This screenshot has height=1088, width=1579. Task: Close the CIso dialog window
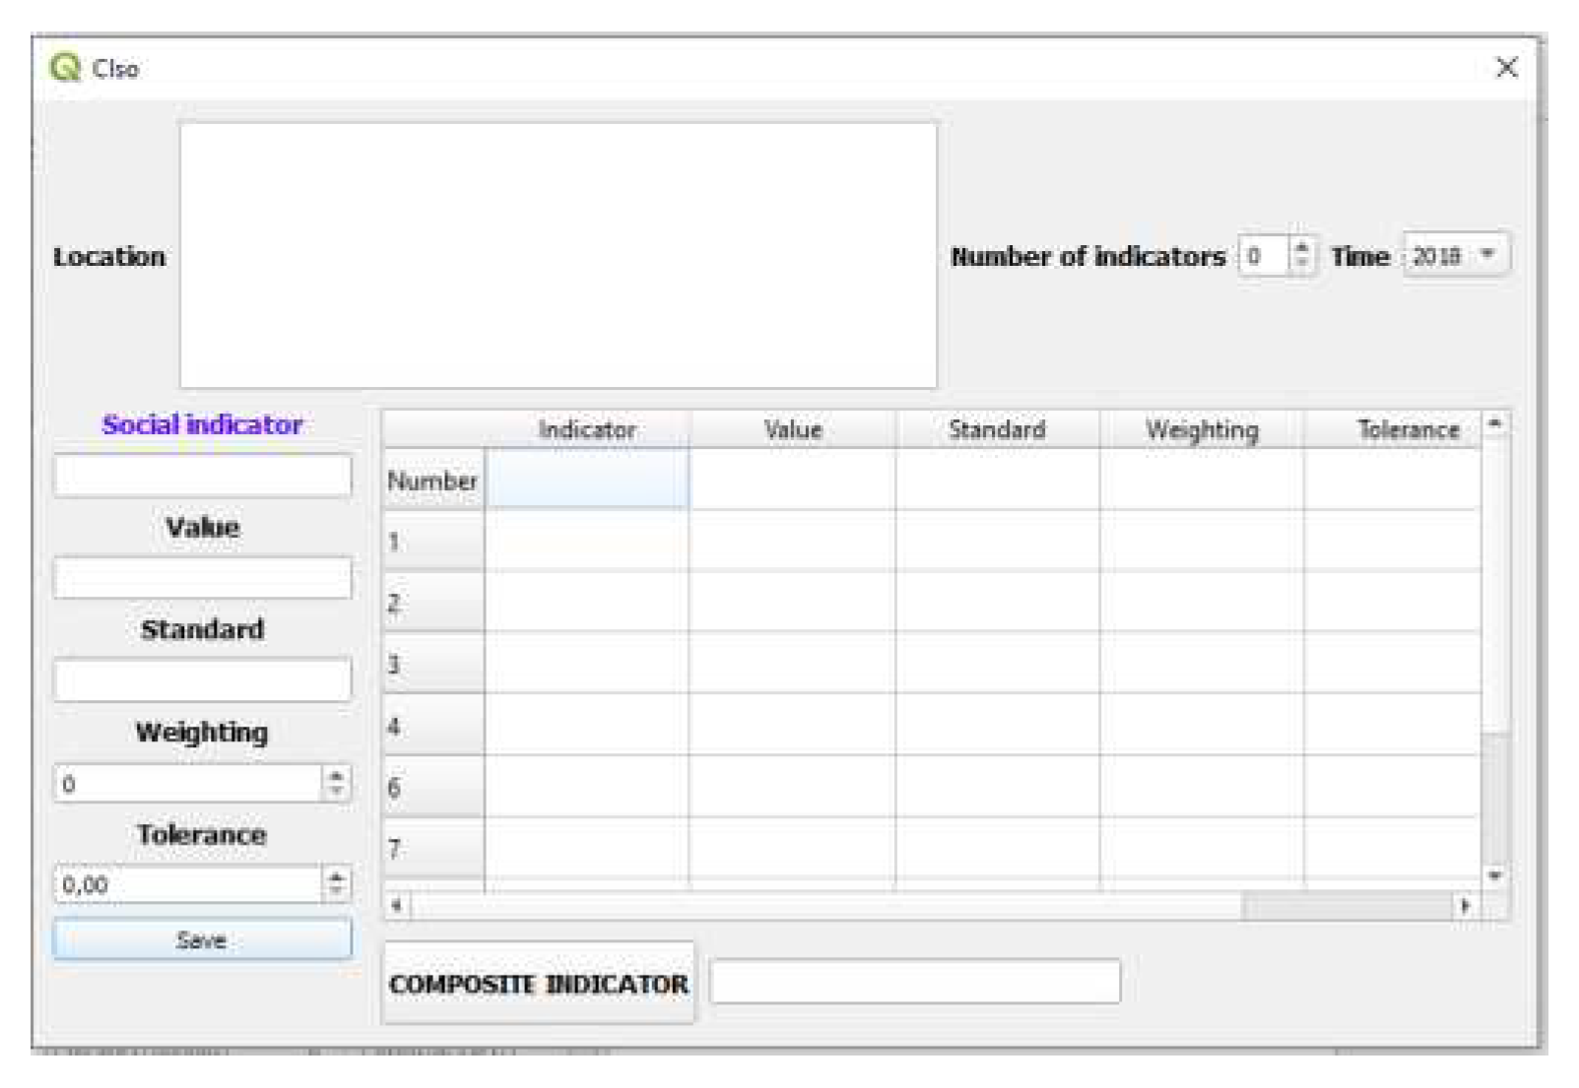click(1506, 68)
